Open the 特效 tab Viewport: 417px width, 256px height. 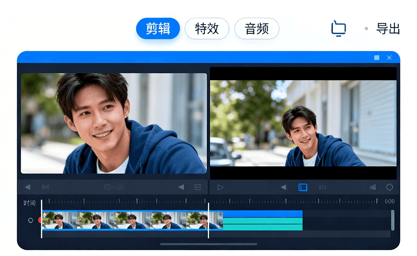(207, 29)
